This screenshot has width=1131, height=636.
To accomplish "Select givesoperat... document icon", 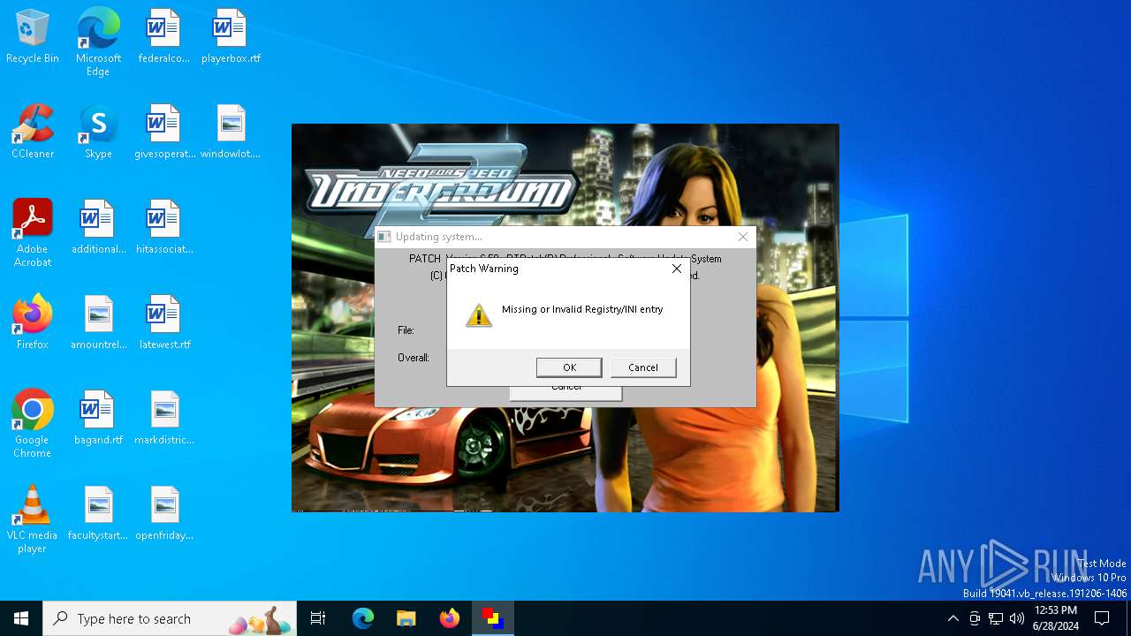I will pos(164,132).
